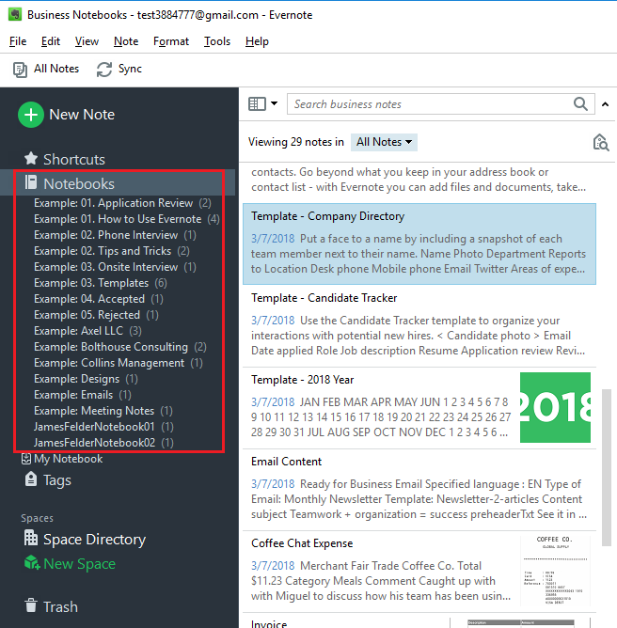
Task: Click the My Notebook label
Action: tap(68, 459)
